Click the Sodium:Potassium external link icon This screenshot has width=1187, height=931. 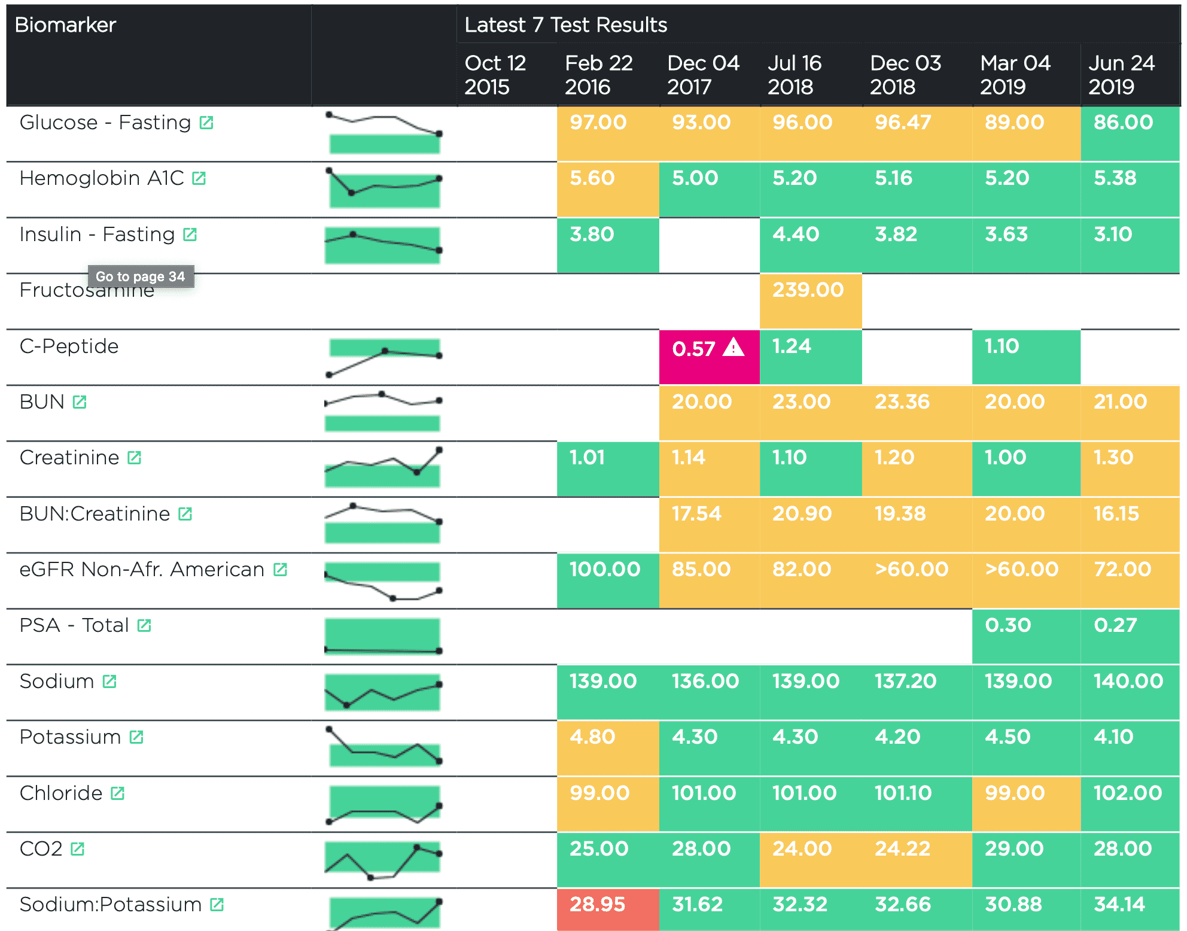pos(217,905)
